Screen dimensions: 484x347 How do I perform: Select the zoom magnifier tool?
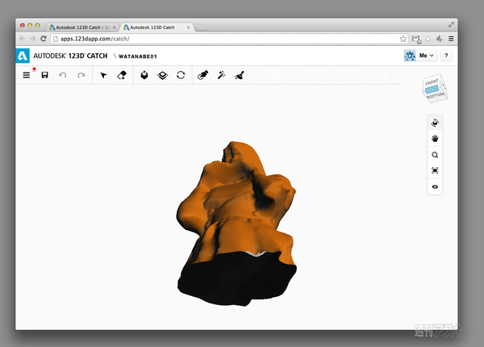tap(435, 155)
